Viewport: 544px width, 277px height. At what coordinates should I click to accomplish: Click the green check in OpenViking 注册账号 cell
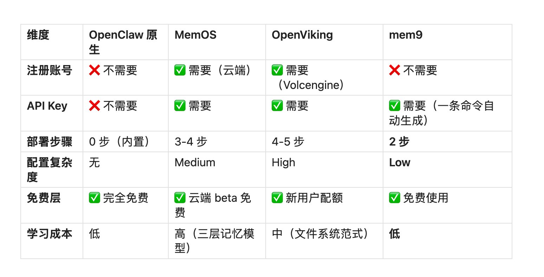277,70
